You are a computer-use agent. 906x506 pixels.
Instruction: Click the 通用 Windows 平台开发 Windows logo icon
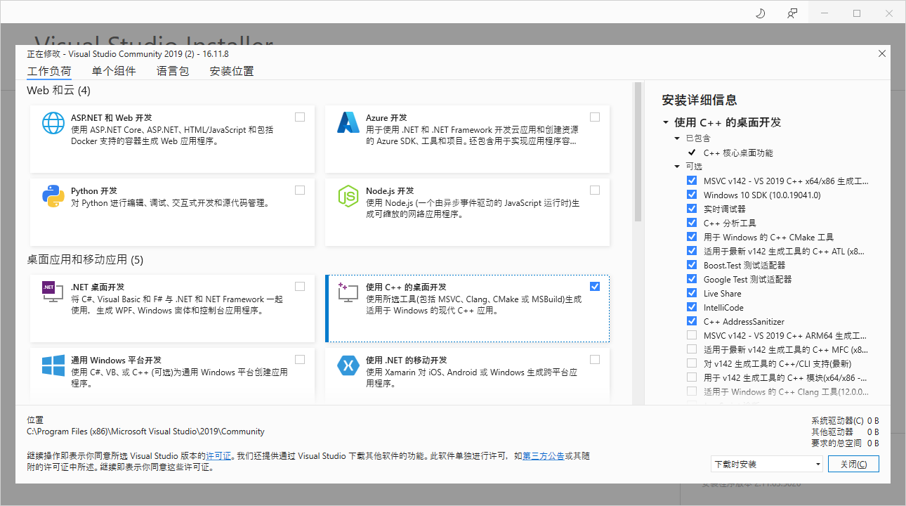click(x=53, y=365)
